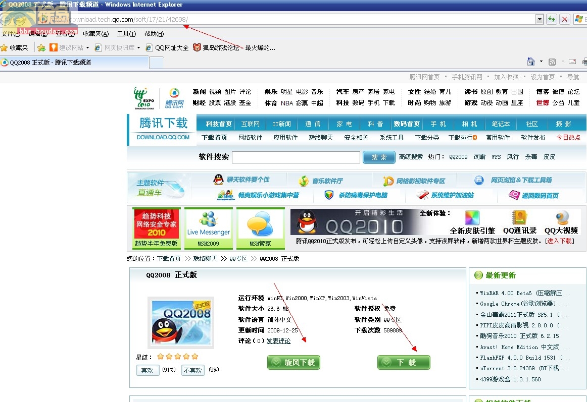Open the 高级搜索 link
Viewport: 587px width, 402px height.
(x=411, y=157)
